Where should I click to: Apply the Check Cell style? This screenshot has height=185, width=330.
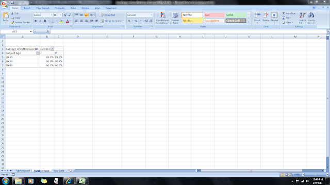tap(236, 21)
